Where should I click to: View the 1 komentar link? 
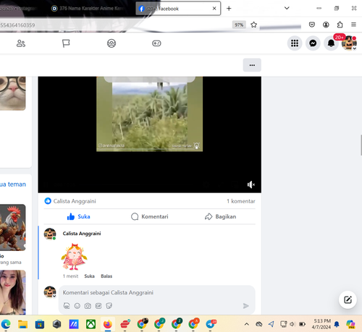[240, 201]
